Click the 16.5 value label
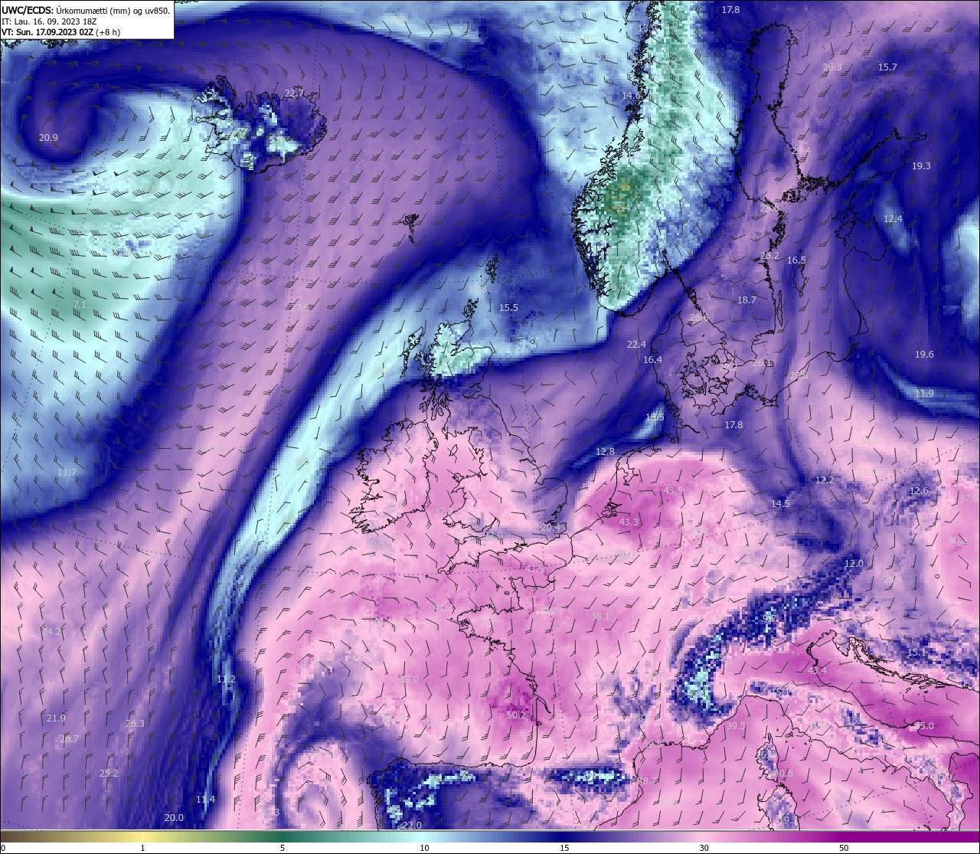The width and height of the screenshot is (980, 854). coord(796,260)
